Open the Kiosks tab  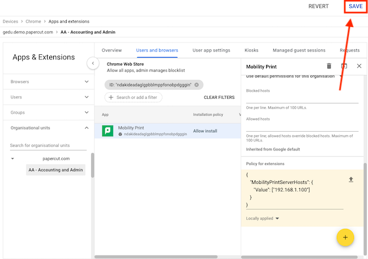251,50
